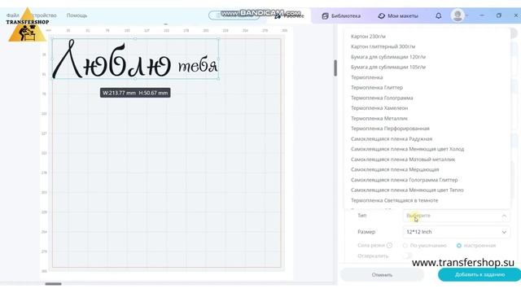Click the Библиотека library icon
The height and width of the screenshot is (293, 521).
click(x=325, y=16)
